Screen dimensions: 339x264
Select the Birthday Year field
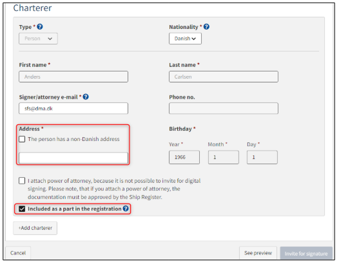tap(184, 157)
